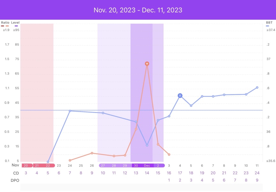Select the date range header title
This screenshot has width=276, height=192.
click(x=138, y=10)
